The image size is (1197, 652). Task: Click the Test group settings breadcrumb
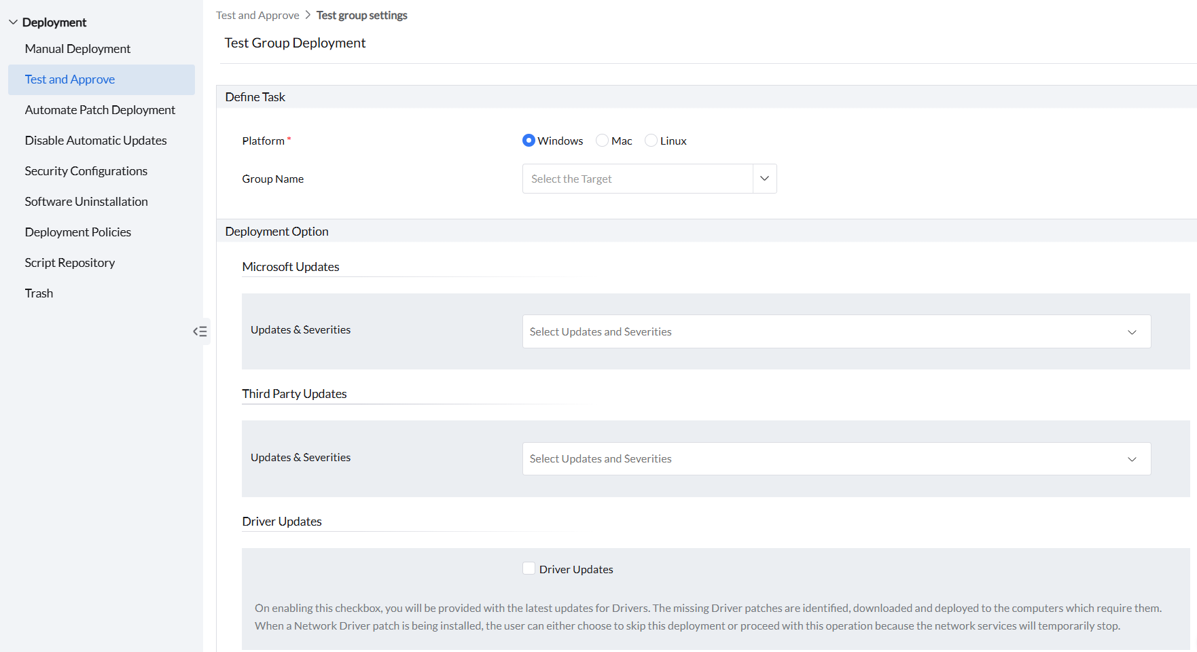tap(361, 14)
